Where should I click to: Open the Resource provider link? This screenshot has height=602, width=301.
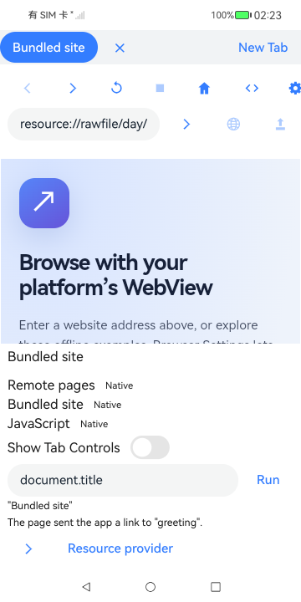click(120, 548)
